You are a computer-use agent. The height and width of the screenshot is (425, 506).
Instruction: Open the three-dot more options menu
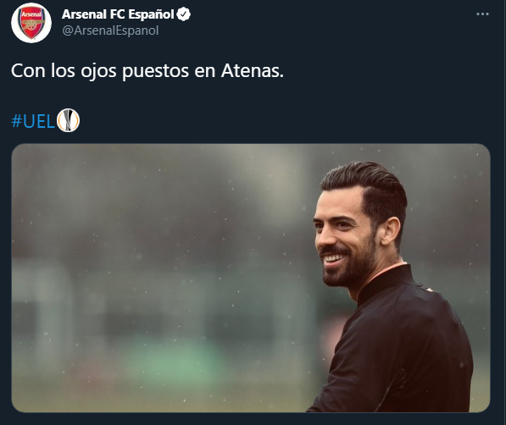tap(482, 14)
